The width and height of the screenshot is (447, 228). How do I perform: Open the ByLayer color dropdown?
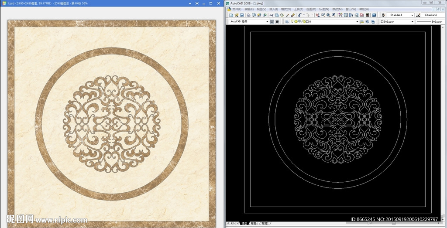412,21
